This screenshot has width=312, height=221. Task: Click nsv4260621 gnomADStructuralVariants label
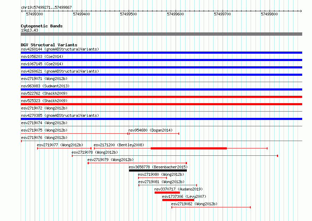pyautogui.click(x=60, y=71)
